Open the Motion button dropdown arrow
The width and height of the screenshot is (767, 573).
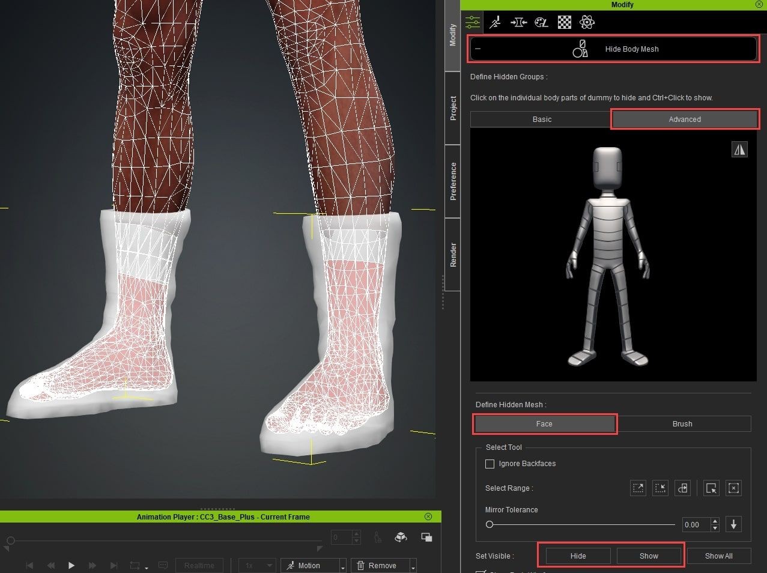tap(343, 566)
